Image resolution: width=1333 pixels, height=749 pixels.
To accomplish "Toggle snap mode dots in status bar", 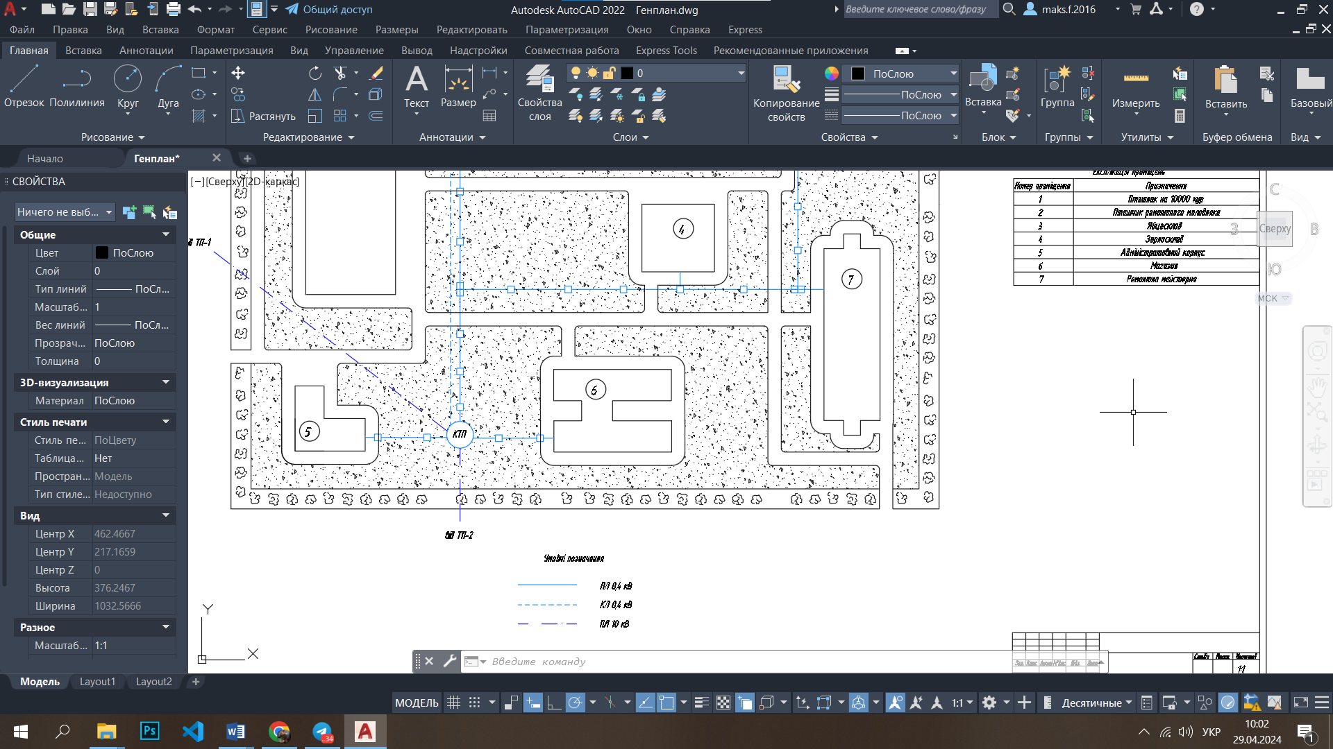I will tap(474, 703).
